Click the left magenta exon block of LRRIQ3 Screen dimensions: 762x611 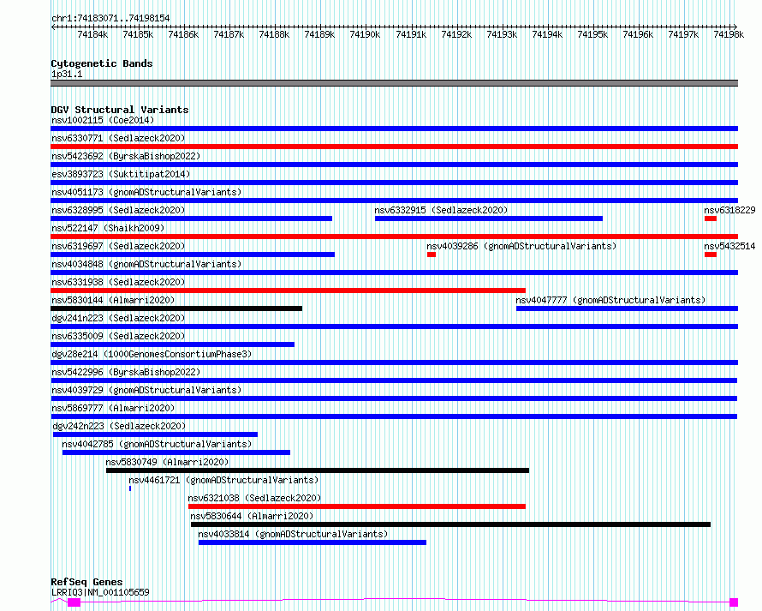tap(74, 602)
